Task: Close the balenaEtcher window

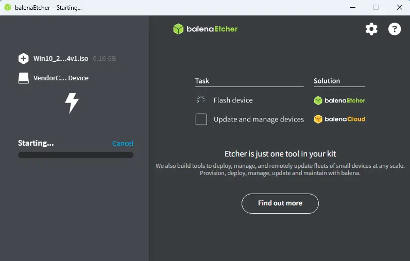Action: pyautogui.click(x=400, y=7)
